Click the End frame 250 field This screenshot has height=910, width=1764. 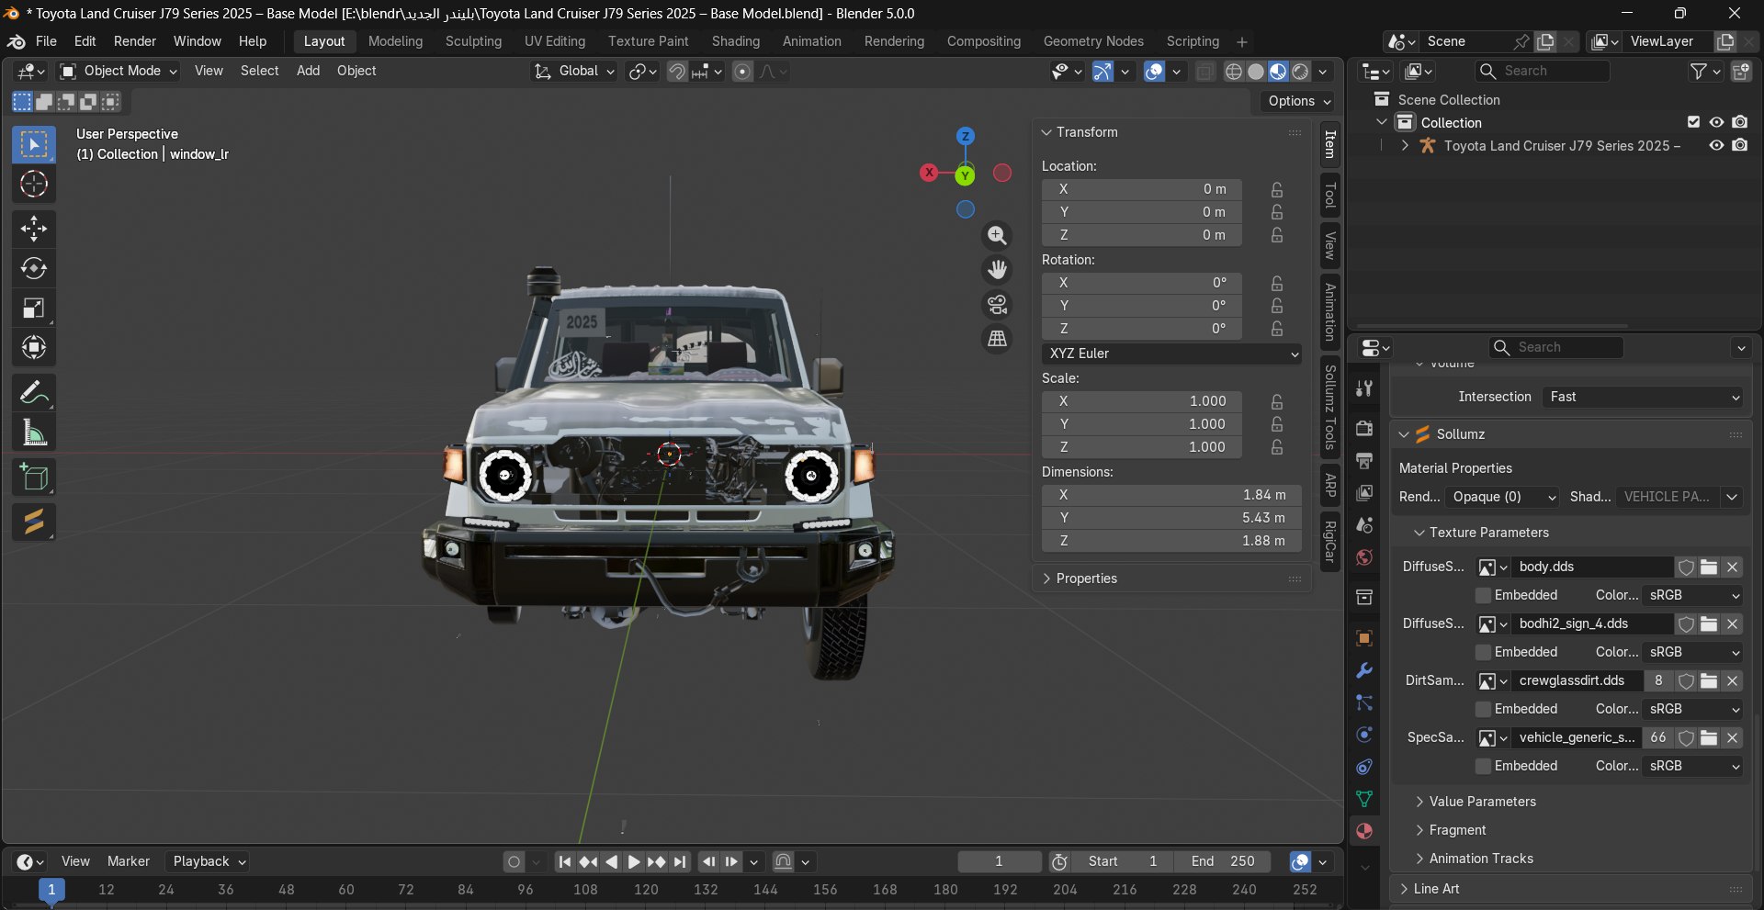[1222, 862]
